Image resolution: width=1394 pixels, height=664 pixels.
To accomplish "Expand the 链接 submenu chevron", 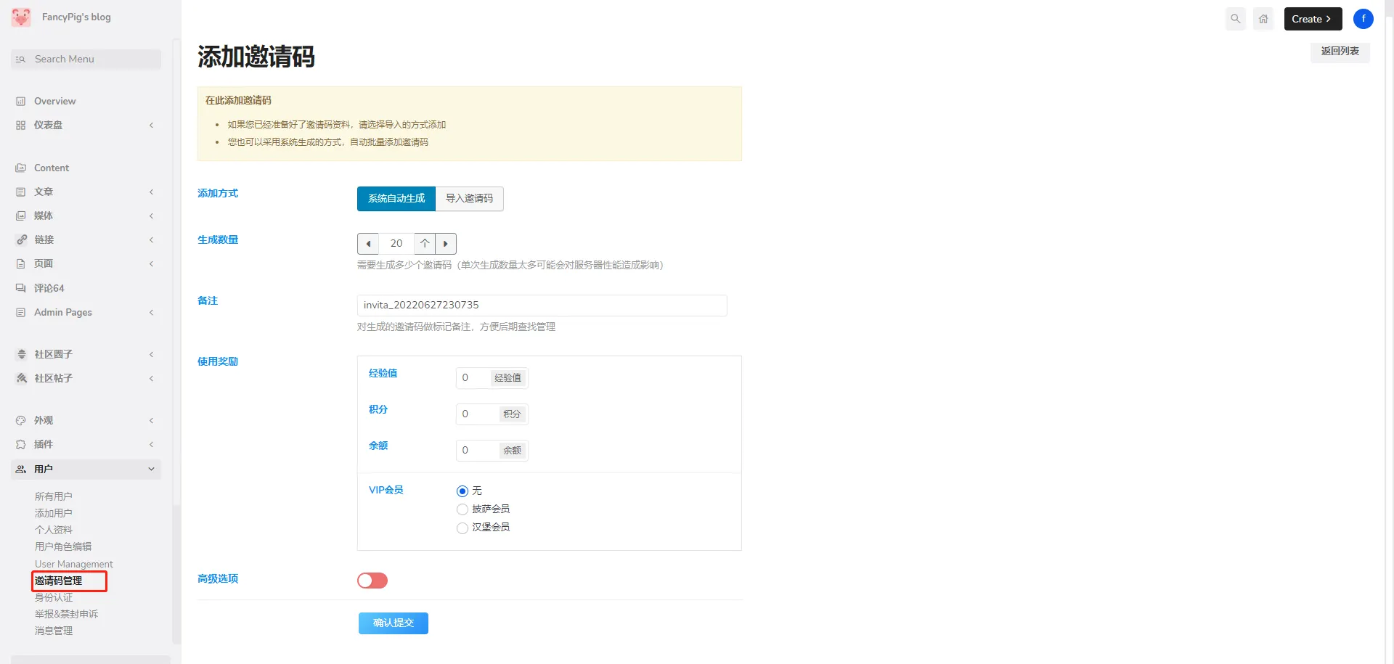I will click(151, 240).
